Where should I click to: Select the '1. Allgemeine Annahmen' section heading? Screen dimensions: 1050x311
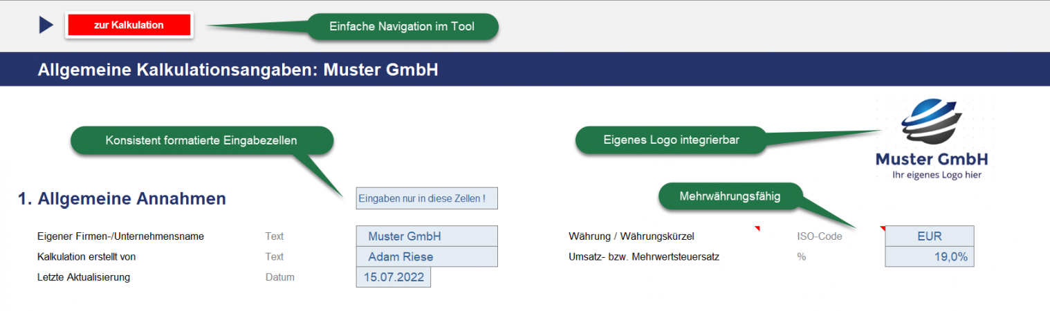(122, 199)
